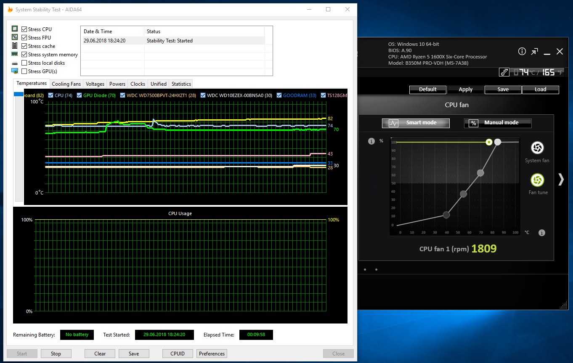This screenshot has height=363, width=573.
Task: Switch to the Powers tab
Action: 117,84
